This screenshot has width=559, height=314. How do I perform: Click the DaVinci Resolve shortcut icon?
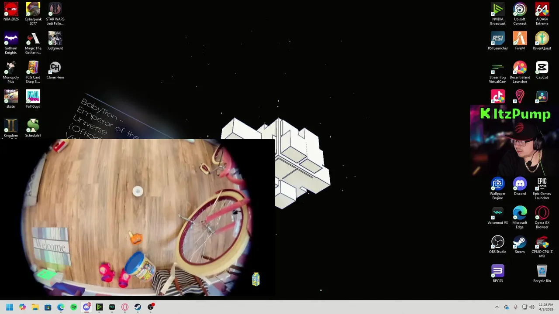tap(542, 96)
